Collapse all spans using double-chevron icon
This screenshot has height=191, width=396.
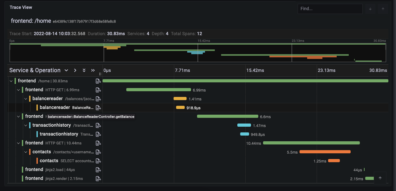point(84,70)
